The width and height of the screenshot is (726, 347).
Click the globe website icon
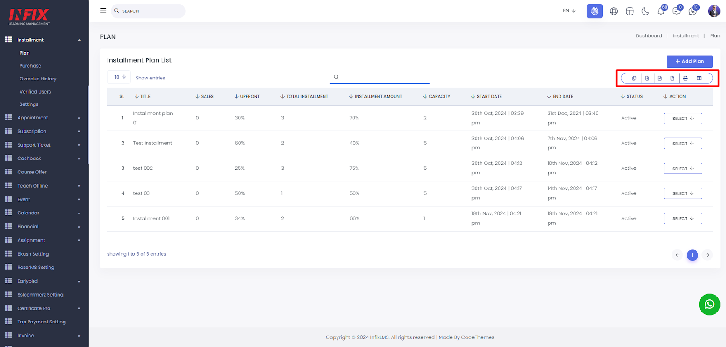pos(613,11)
